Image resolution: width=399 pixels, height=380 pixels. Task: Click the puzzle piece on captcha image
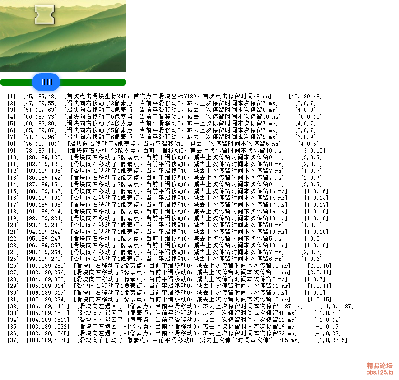coord(45,15)
